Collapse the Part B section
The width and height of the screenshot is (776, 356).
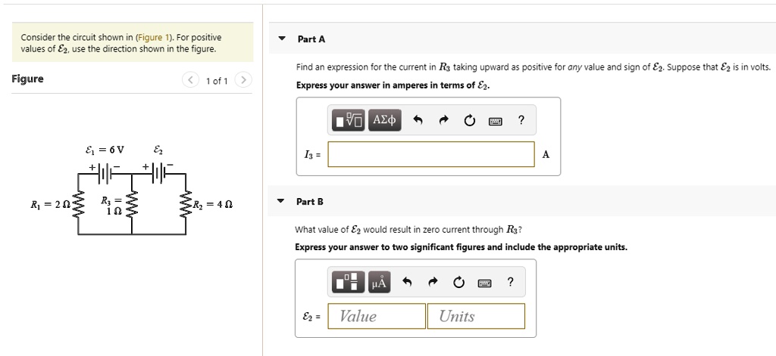point(281,201)
